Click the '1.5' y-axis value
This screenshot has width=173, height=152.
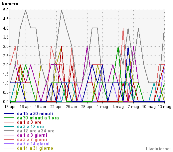click(x=6, y=74)
